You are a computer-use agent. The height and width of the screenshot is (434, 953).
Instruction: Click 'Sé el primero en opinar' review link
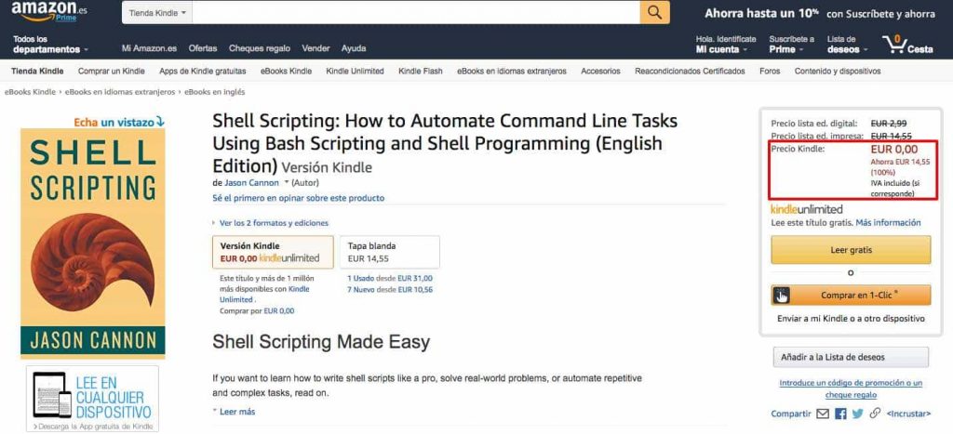point(299,198)
